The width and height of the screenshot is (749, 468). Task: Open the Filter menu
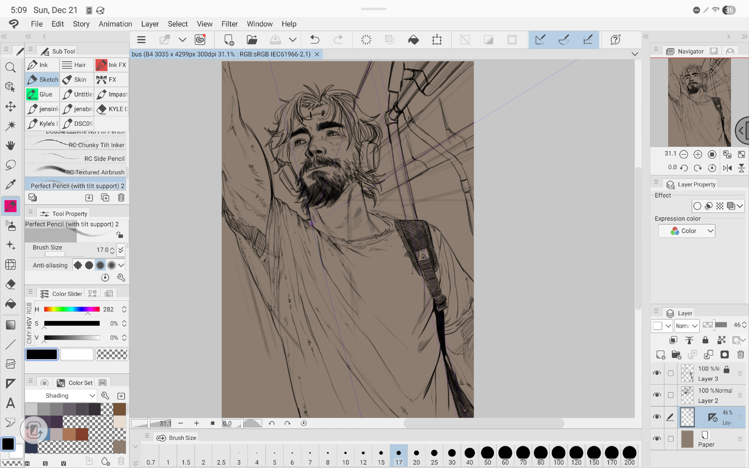[229, 24]
